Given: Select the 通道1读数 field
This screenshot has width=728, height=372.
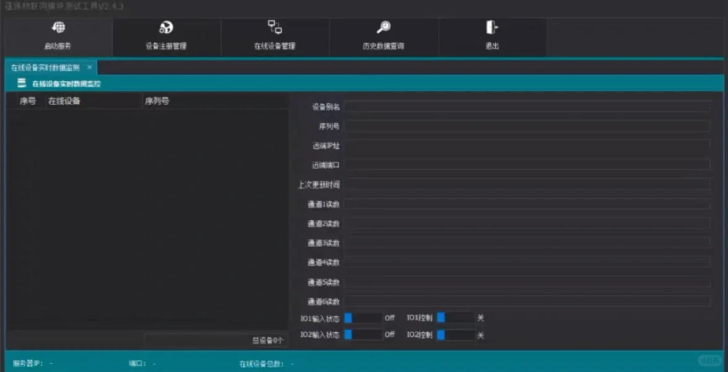Looking at the screenshot, I should 527,204.
